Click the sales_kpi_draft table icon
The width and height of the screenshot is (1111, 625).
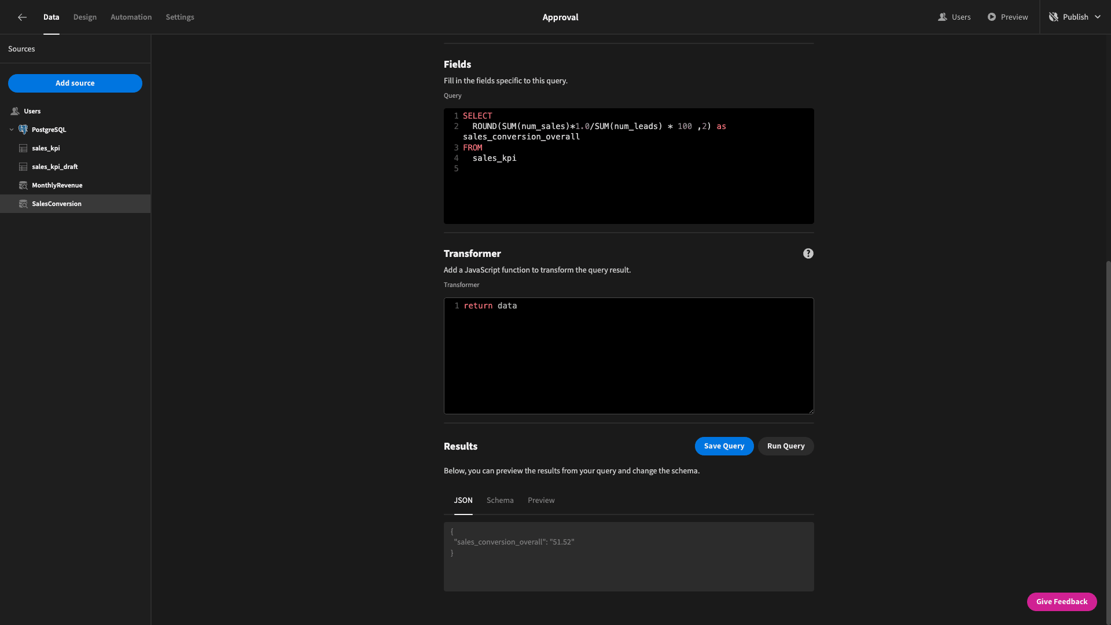coord(23,167)
